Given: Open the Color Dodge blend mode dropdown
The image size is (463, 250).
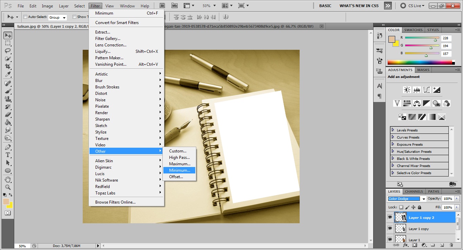Looking at the screenshot, I should 407,199.
